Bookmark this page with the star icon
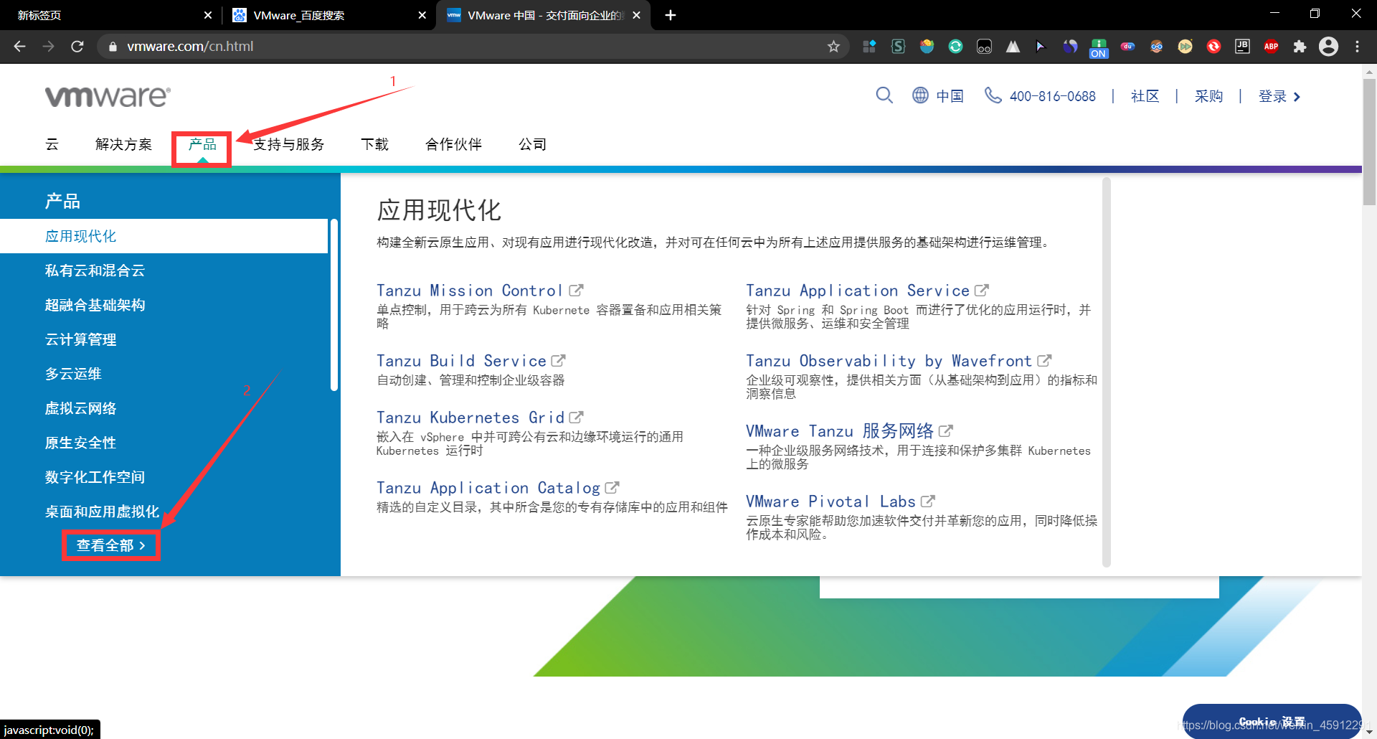The image size is (1377, 739). click(x=833, y=47)
